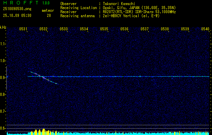Click the 0.7 kHz axis label
The width and height of the screenshot is (212, 135).
pos(3,111)
